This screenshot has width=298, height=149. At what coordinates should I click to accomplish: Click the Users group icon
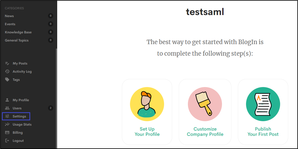pyautogui.click(x=7, y=108)
